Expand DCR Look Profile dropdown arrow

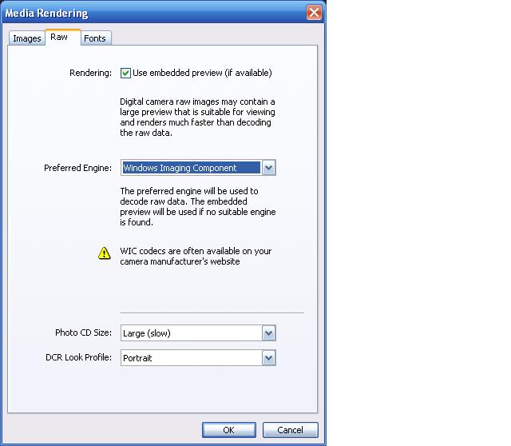[x=268, y=358]
